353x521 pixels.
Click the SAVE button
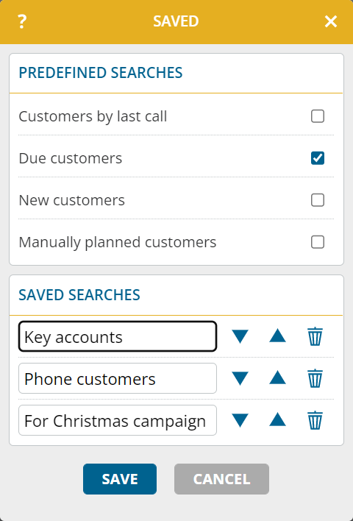point(120,479)
